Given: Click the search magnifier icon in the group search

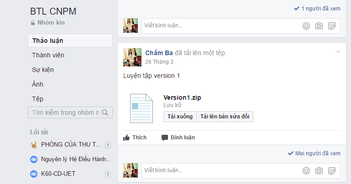Looking at the screenshot, I should click(105, 112).
